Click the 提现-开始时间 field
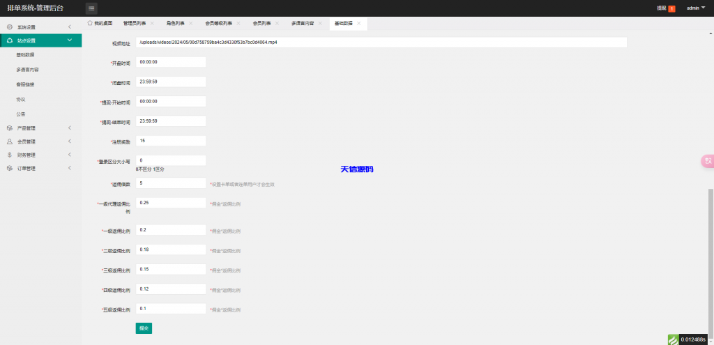Screen dimensions: 714x345 tap(171, 102)
